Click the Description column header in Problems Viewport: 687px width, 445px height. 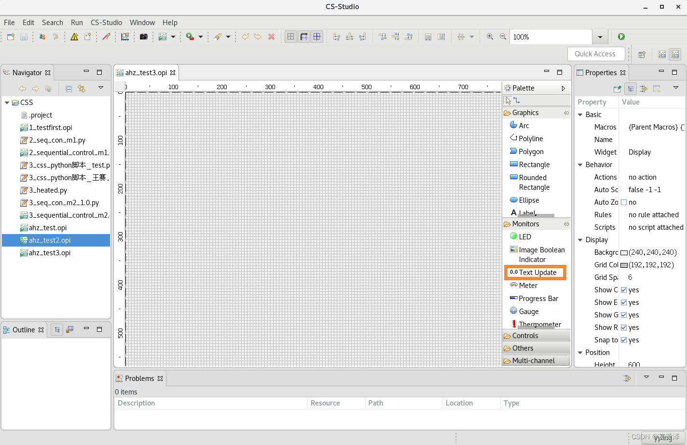click(x=211, y=403)
